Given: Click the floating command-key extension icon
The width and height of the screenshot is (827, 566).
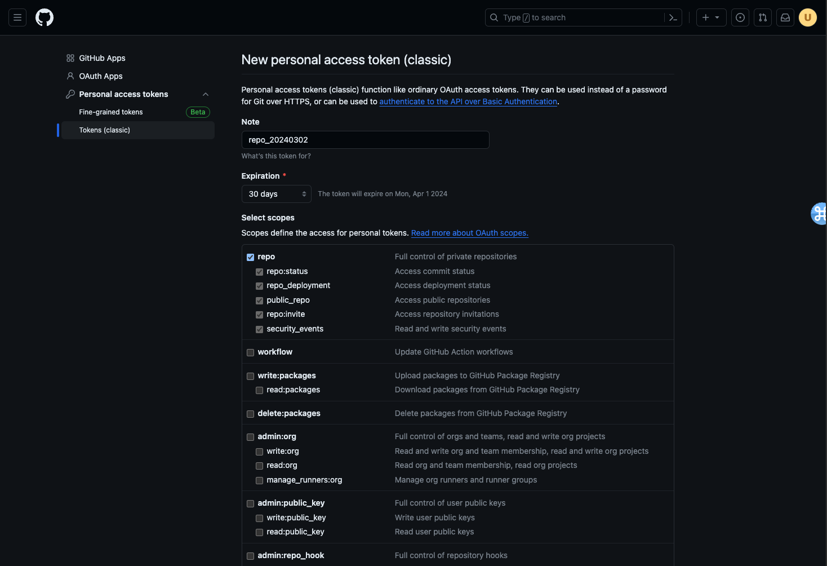Looking at the screenshot, I should tap(819, 214).
